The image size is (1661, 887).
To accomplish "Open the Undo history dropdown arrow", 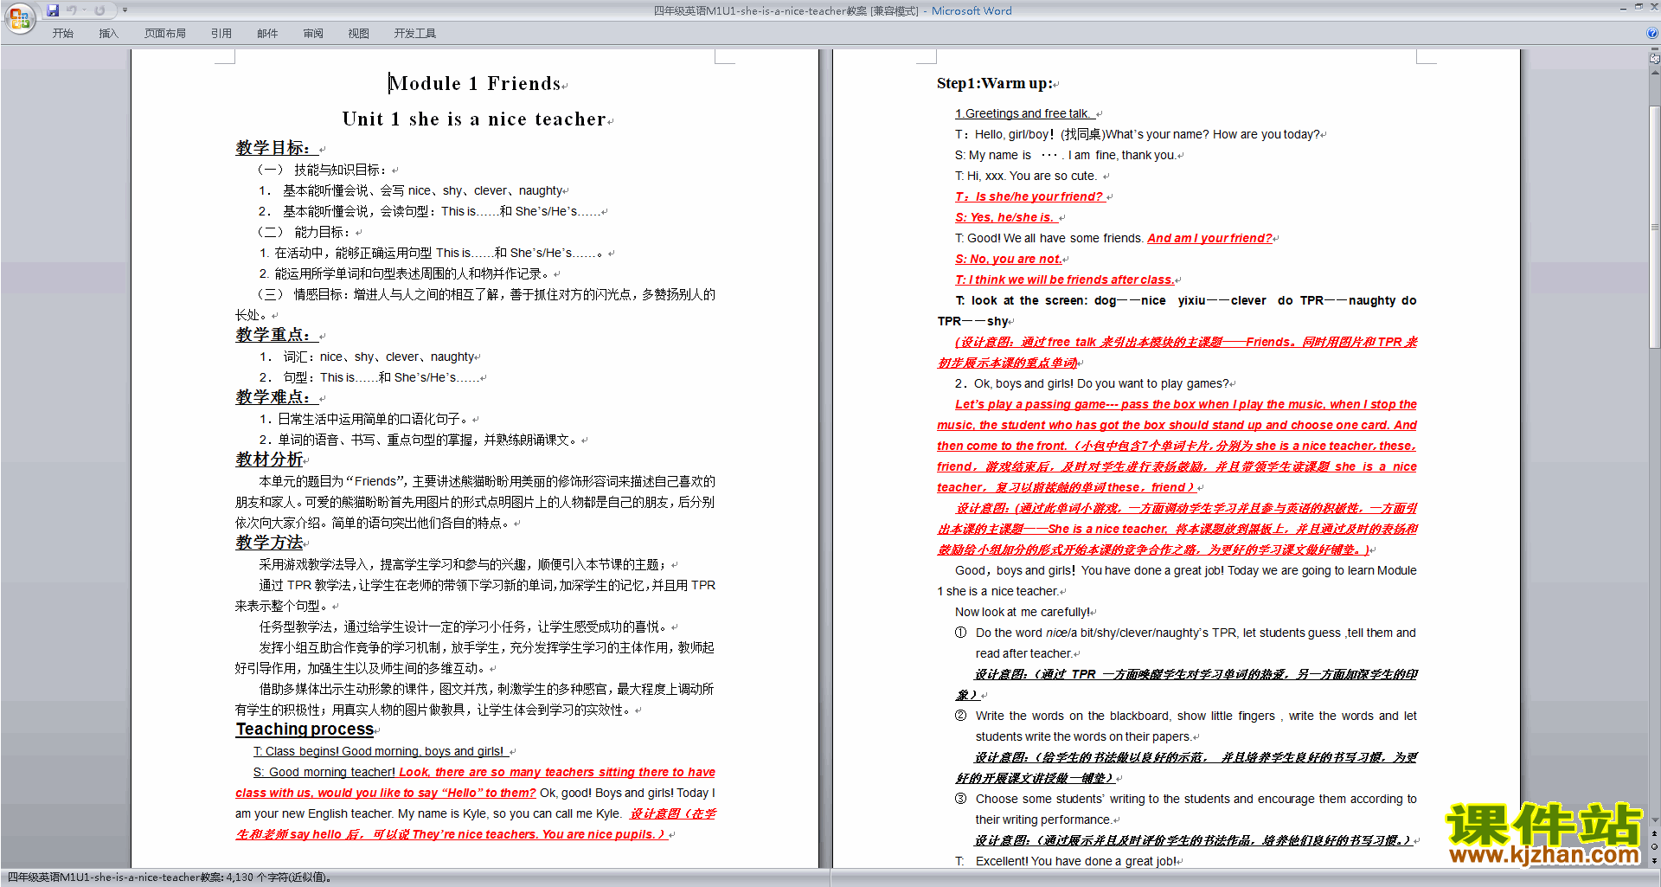I will pos(84,10).
